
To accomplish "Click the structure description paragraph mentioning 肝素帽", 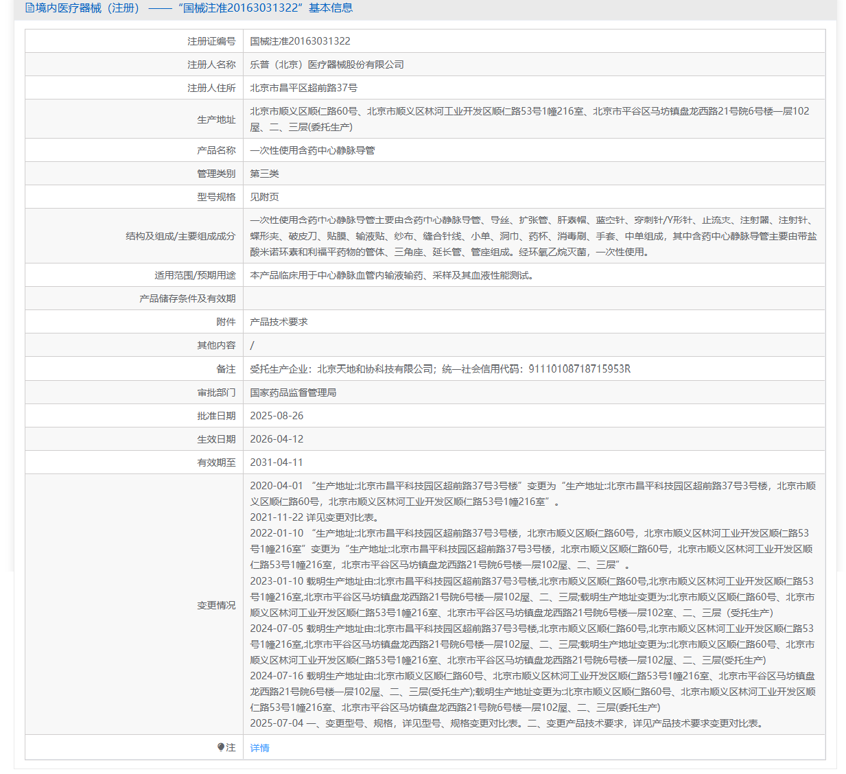I will click(533, 236).
